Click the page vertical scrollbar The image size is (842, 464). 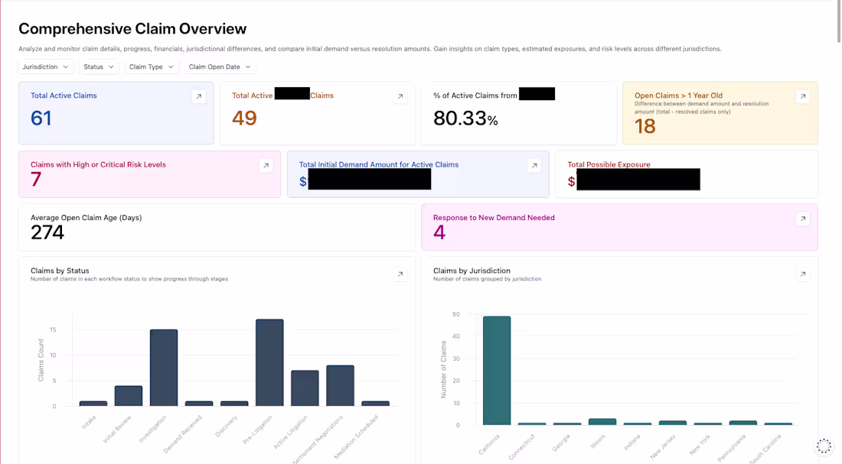pyautogui.click(x=838, y=21)
